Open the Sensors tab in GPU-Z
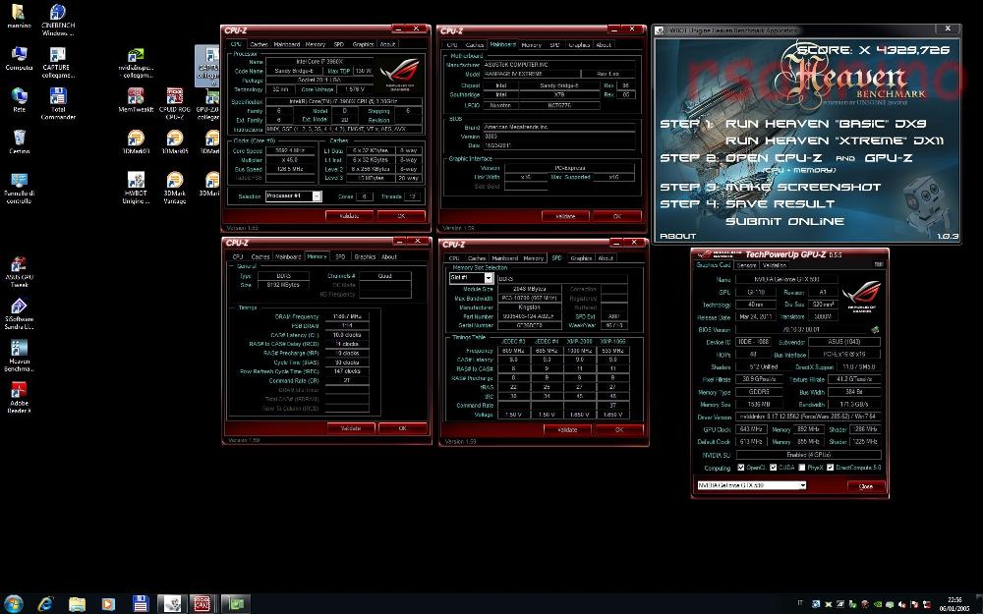Image resolution: width=983 pixels, height=614 pixels. tap(745, 265)
